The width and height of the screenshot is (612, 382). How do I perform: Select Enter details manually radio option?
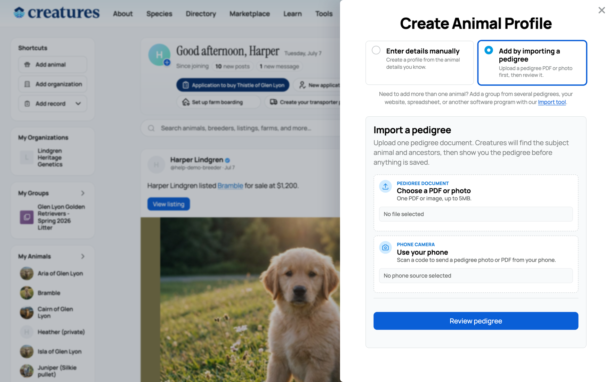[x=376, y=50]
